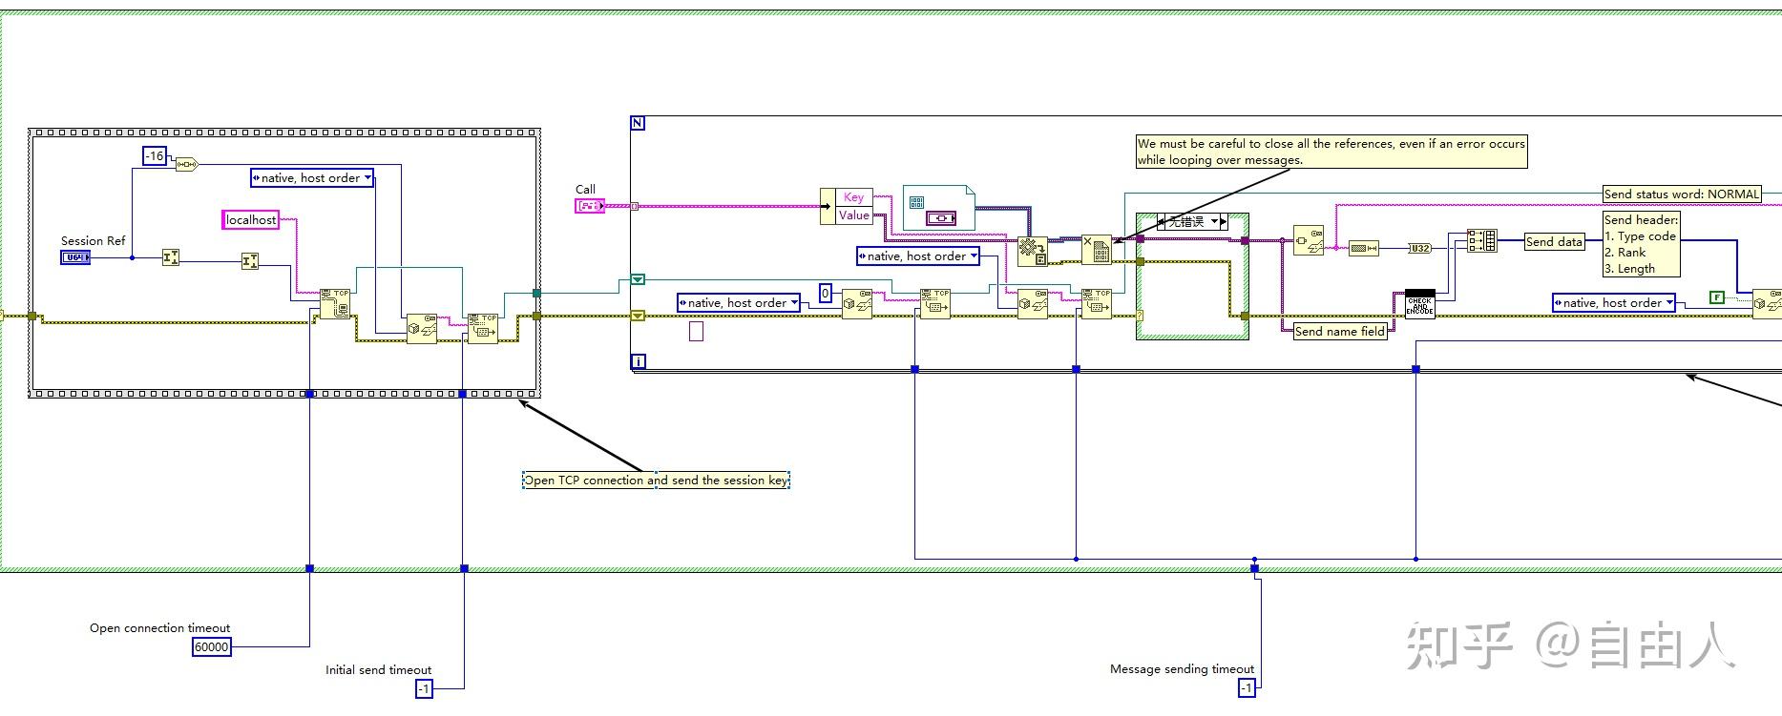Select the Value element of the unbundle node

[x=853, y=215]
